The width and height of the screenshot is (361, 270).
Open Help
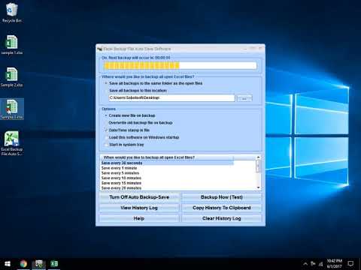point(139,218)
